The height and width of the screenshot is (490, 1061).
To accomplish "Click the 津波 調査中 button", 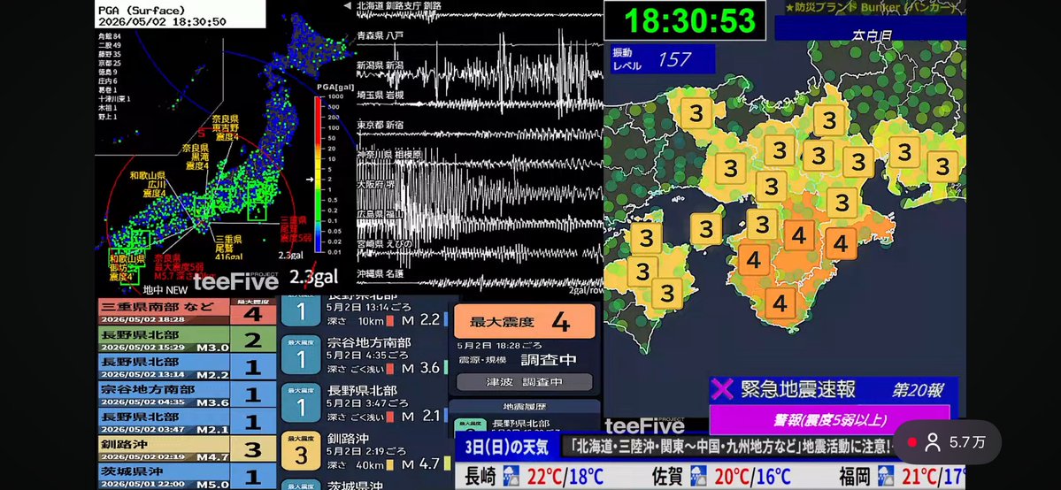I will point(525,382).
